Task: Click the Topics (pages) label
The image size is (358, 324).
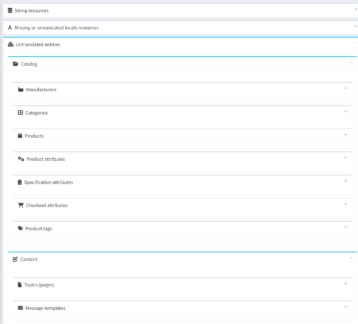Action: tap(39, 285)
